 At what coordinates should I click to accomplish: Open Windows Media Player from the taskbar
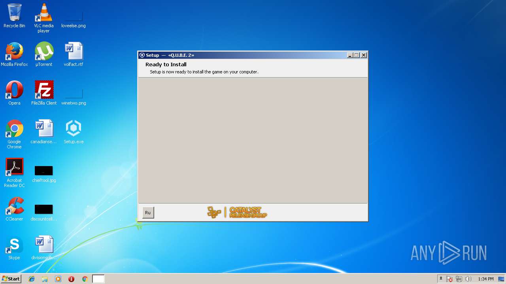[x=58, y=279]
